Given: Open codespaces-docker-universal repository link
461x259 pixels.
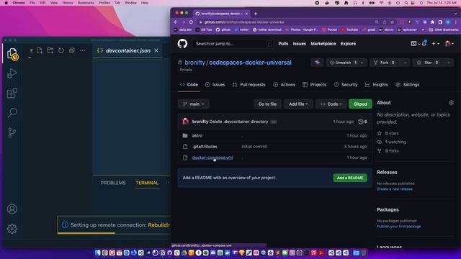Looking at the screenshot, I should pyautogui.click(x=250, y=63).
